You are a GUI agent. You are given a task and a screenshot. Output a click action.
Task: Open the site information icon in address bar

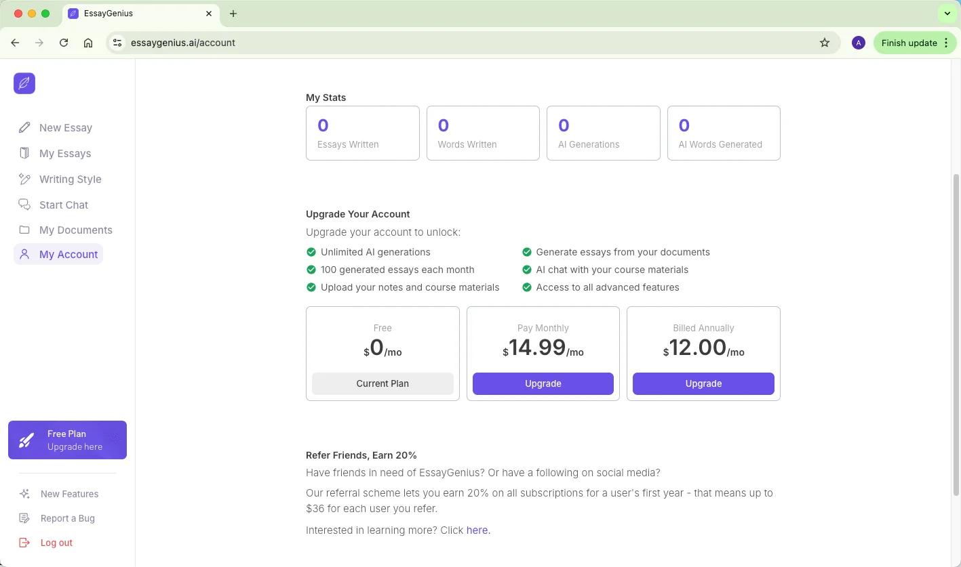(x=117, y=43)
